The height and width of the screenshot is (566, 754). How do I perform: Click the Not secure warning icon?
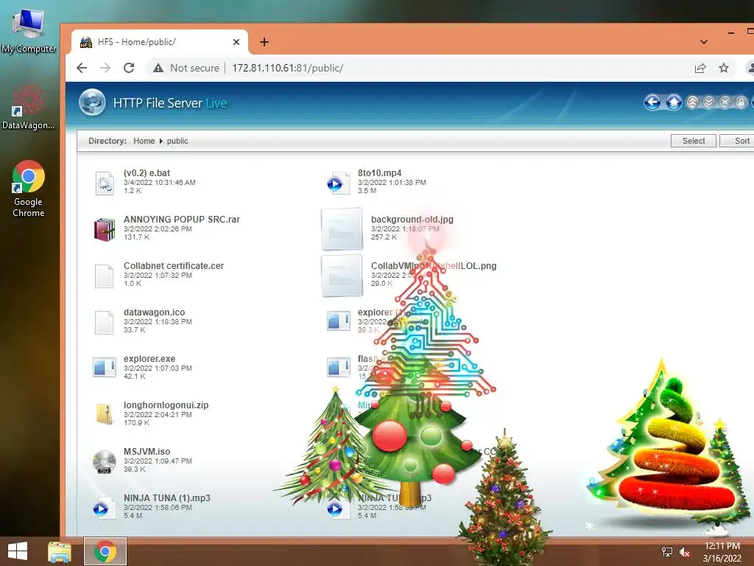(x=158, y=68)
